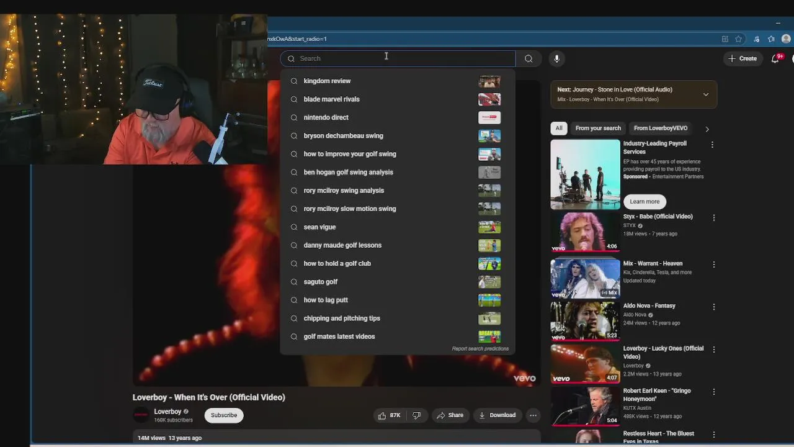Screen dimensions: 794x447
Task: Choose 'chipping and pitching tips' suggestion
Action: (x=398, y=318)
